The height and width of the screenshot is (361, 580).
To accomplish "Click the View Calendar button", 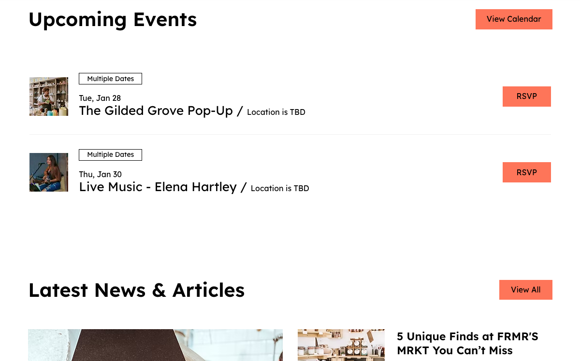I will pyautogui.click(x=514, y=19).
